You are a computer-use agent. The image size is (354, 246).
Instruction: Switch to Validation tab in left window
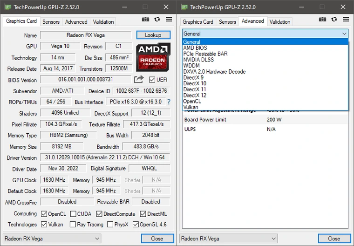pyautogui.click(x=103, y=22)
